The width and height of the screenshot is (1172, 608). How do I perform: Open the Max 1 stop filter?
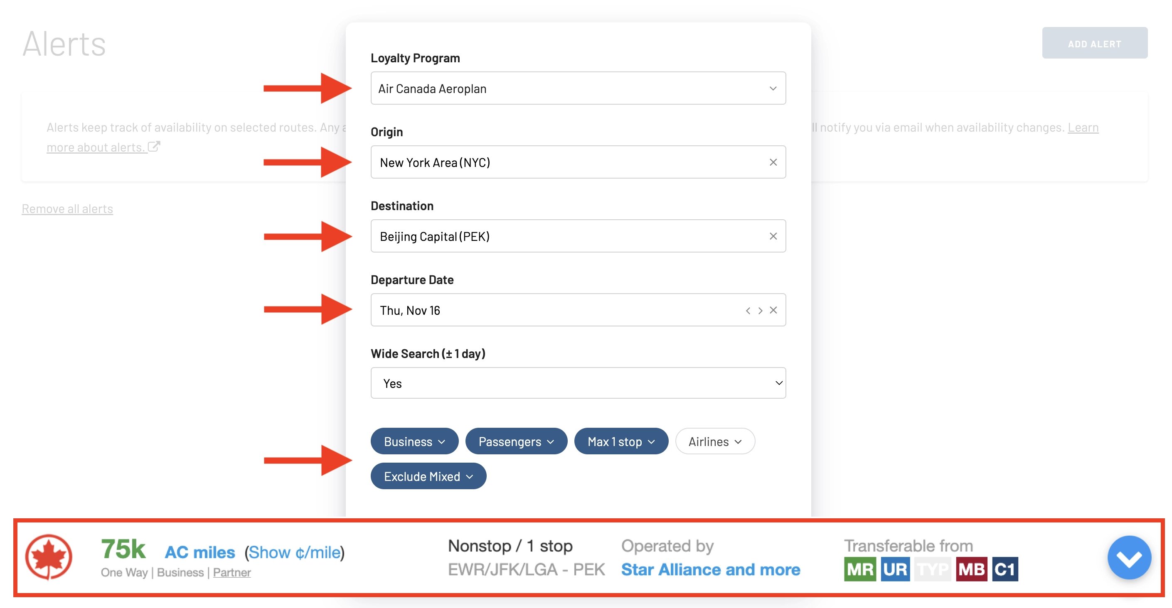pyautogui.click(x=621, y=441)
